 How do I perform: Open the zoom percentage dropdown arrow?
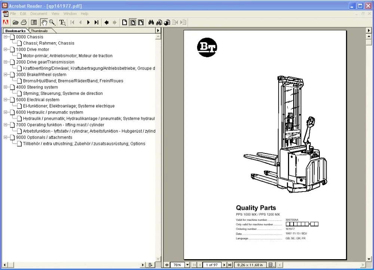tap(187, 265)
